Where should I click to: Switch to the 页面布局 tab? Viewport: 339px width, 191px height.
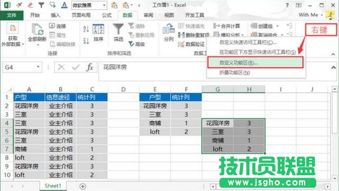click(x=81, y=15)
